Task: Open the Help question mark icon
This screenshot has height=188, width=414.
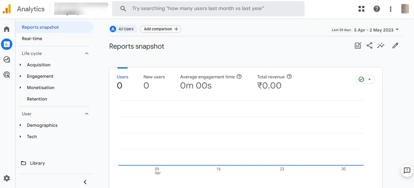Action: click(x=377, y=9)
